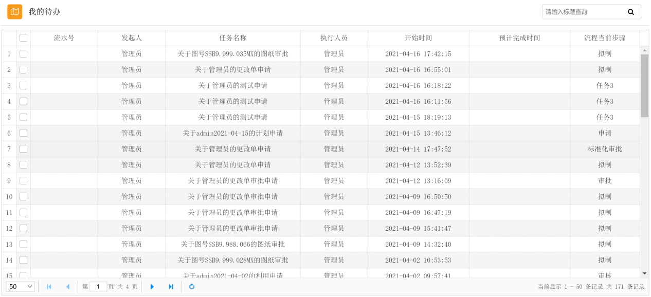Tick the checkbox in row 3

tap(24, 85)
